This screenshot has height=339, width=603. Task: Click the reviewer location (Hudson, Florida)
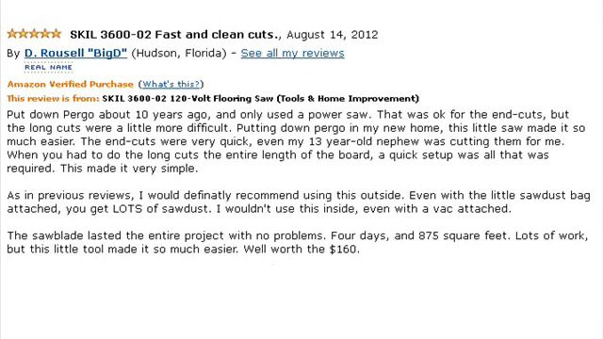179,53
